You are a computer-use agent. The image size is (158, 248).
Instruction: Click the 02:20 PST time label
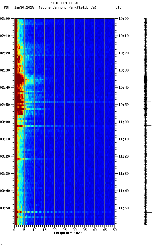coord(5,53)
